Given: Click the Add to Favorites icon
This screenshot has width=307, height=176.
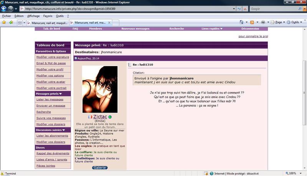Looking at the screenshot, I should click(x=11, y=23).
